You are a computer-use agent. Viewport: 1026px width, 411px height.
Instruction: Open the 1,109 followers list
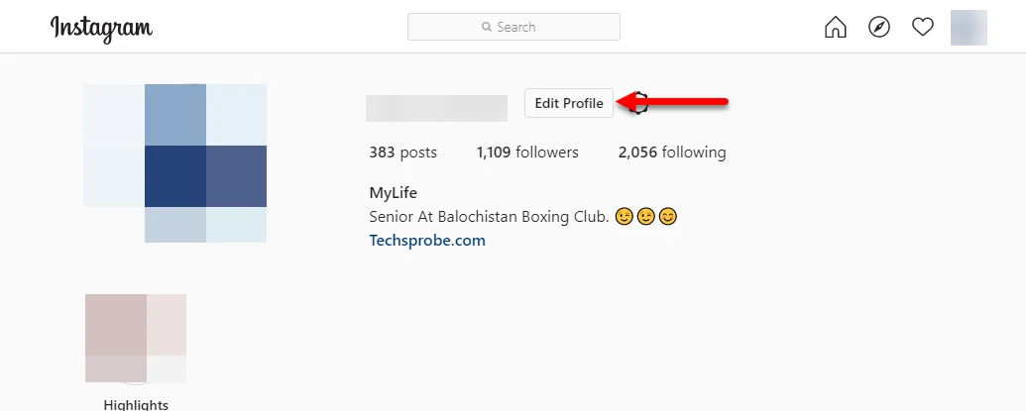pos(527,153)
